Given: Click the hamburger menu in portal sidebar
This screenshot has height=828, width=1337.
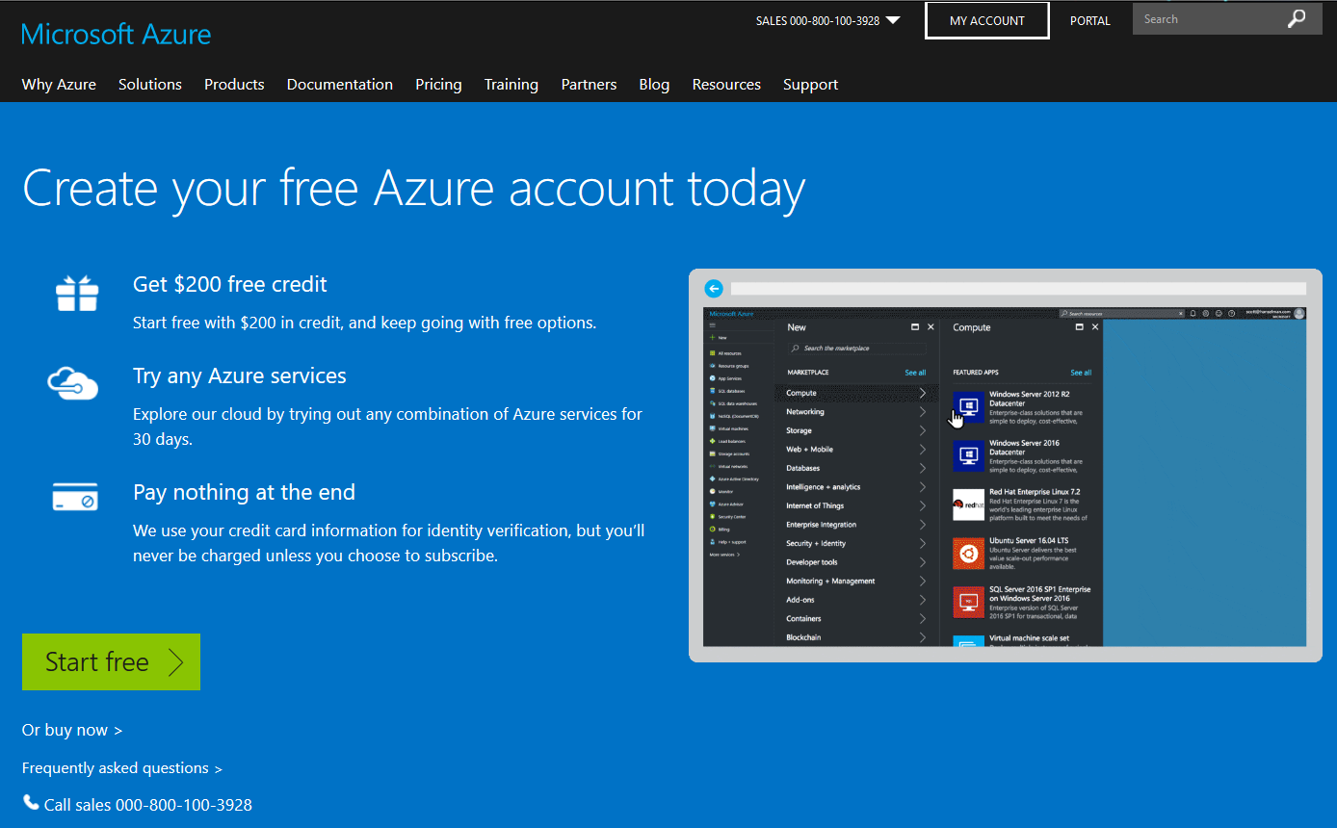Looking at the screenshot, I should [x=712, y=325].
